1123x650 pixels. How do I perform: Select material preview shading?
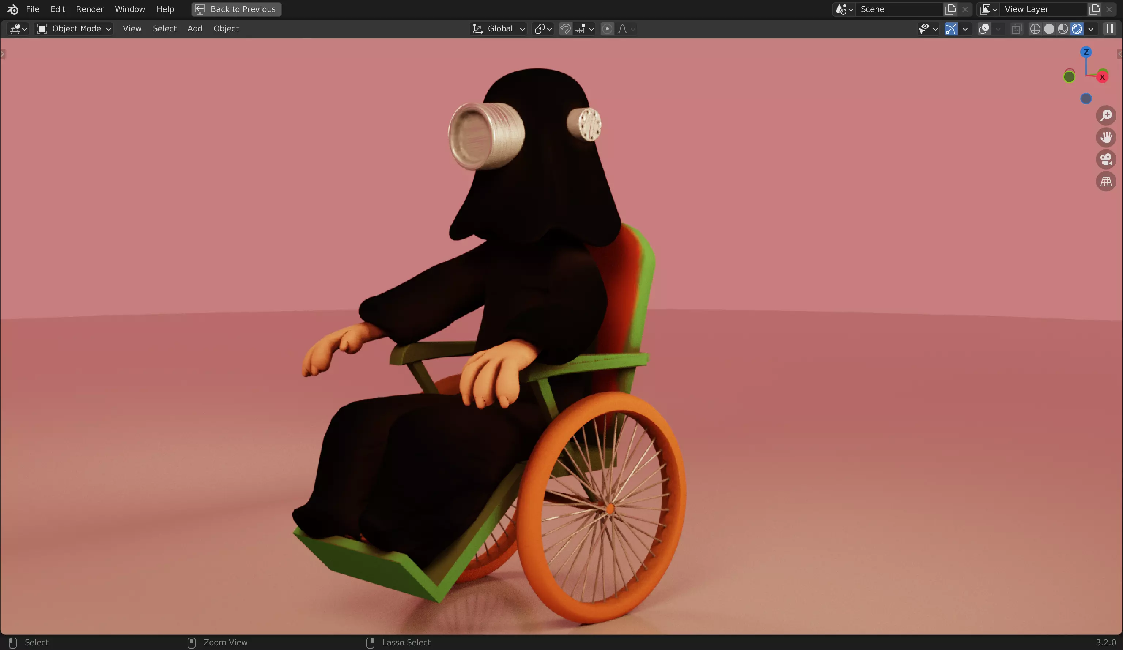pyautogui.click(x=1063, y=29)
